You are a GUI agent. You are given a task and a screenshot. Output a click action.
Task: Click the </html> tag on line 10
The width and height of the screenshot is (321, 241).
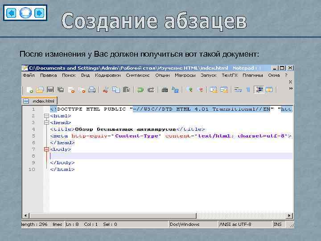coord(62,169)
